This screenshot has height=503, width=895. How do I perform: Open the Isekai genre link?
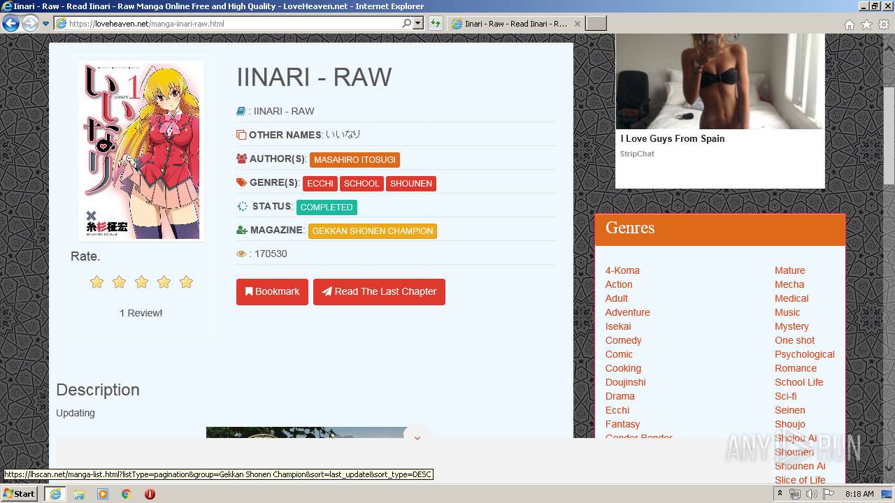coord(618,326)
